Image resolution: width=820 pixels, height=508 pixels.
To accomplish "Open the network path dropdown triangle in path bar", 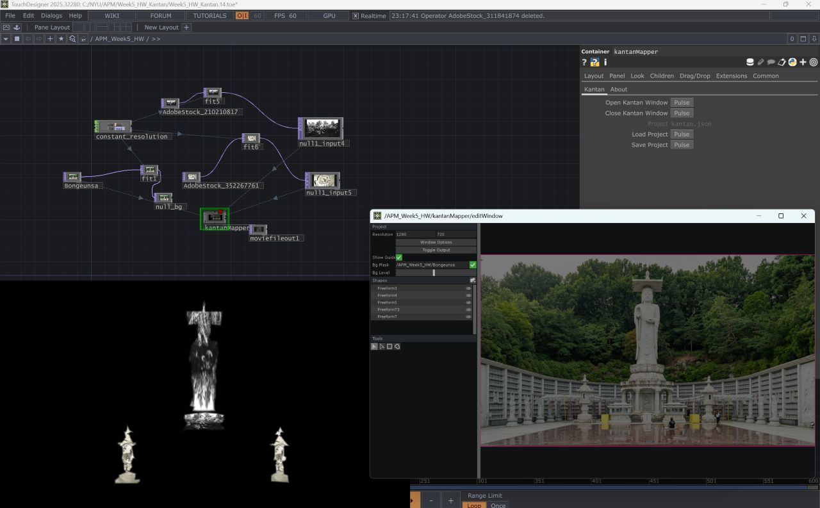I will [x=5, y=38].
